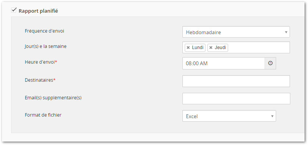Screen dimensions: 308x145
Task: Focus the Email(s) supplémentaire(s) input
Action: click(x=236, y=99)
